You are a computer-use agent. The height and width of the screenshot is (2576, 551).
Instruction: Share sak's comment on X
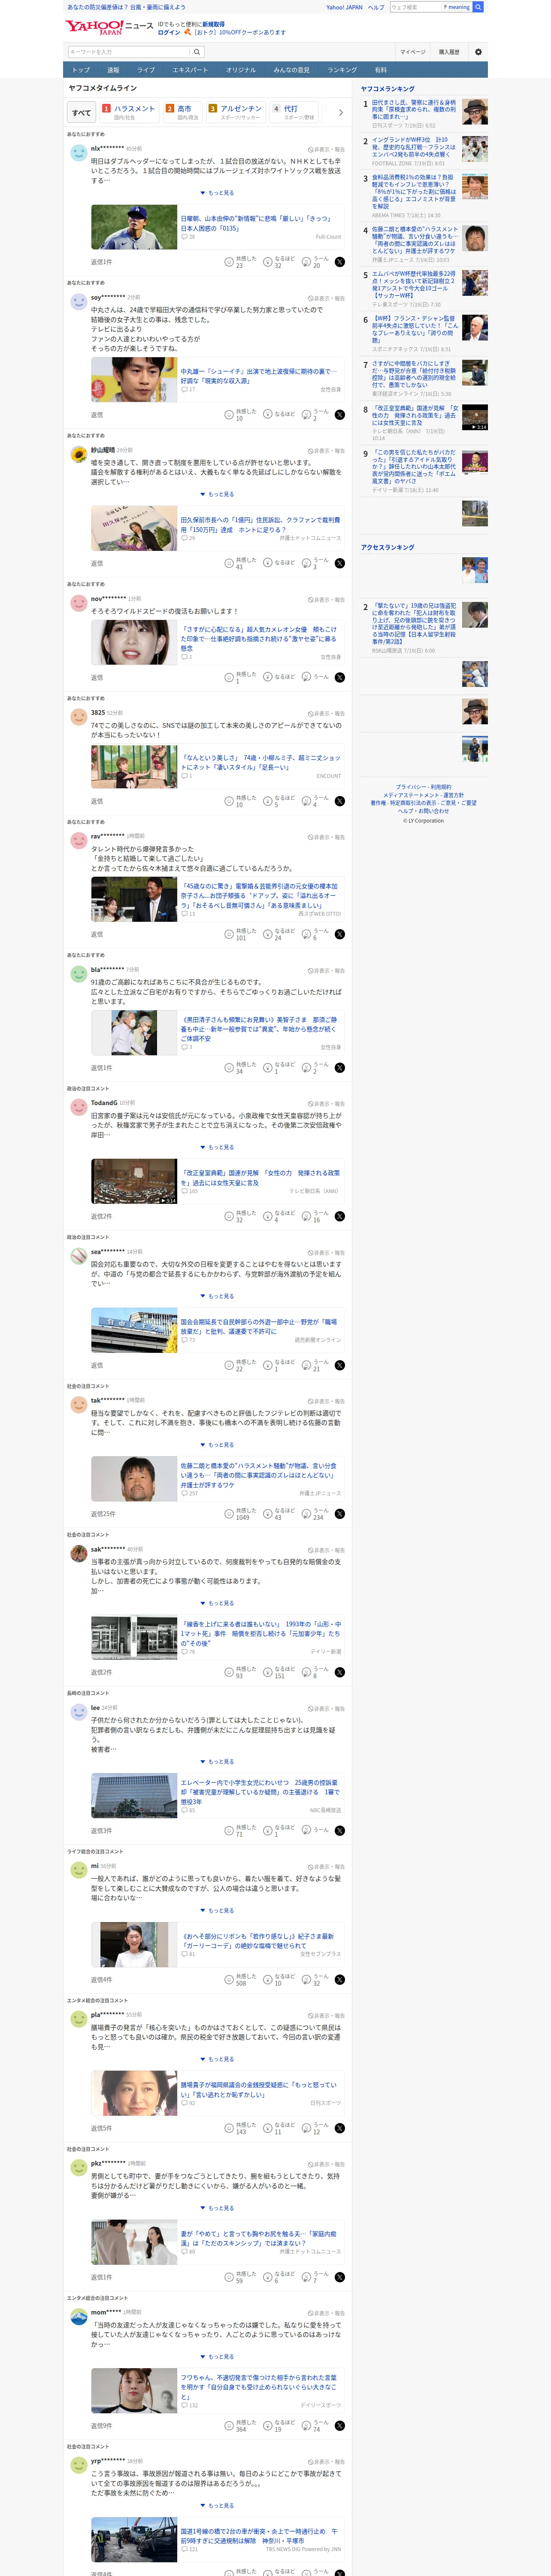(x=340, y=1672)
